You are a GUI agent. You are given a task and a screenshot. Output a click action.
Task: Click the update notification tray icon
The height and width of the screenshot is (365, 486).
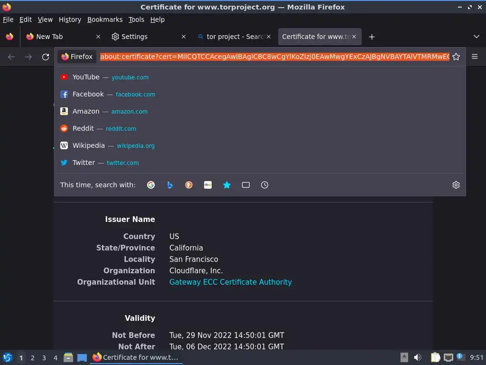(x=460, y=357)
